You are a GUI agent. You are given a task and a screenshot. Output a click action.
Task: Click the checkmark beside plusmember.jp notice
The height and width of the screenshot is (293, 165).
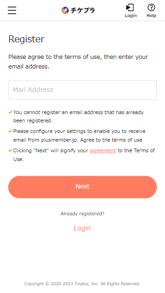pyautogui.click(x=10, y=131)
